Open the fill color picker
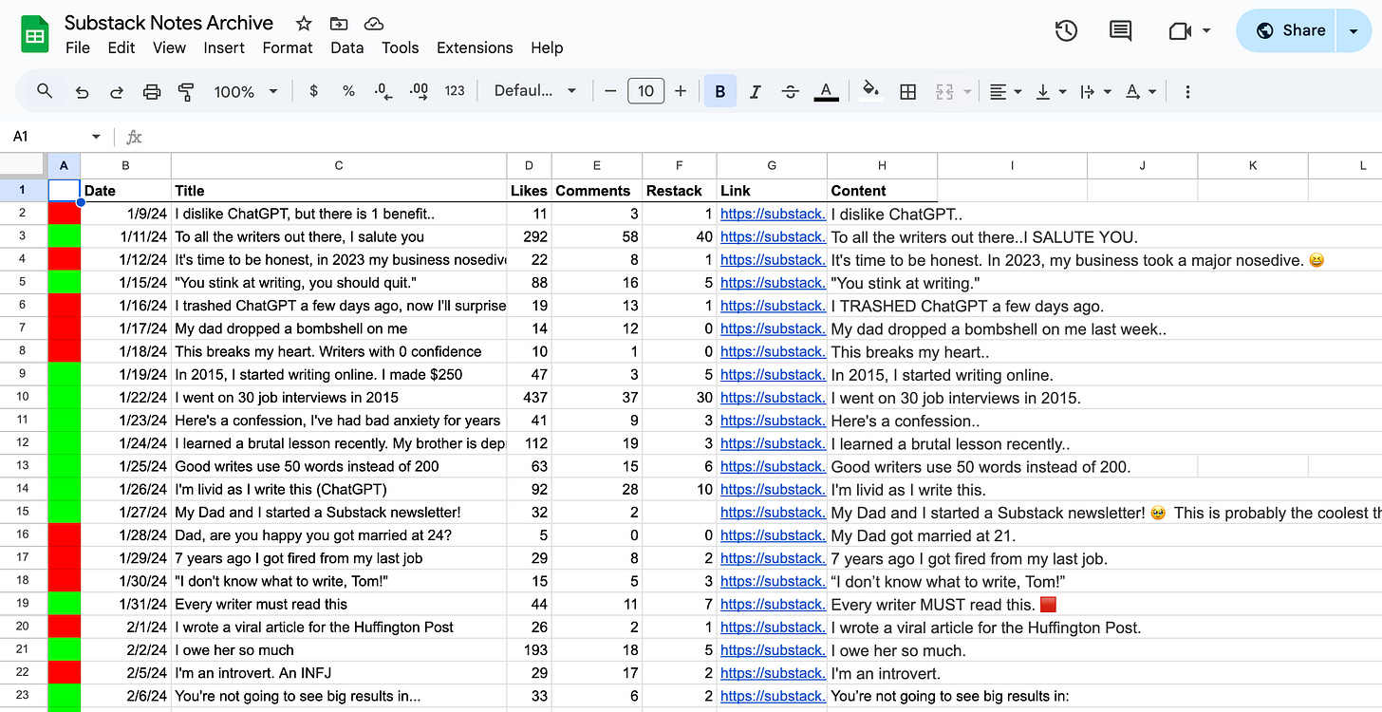 (x=870, y=91)
